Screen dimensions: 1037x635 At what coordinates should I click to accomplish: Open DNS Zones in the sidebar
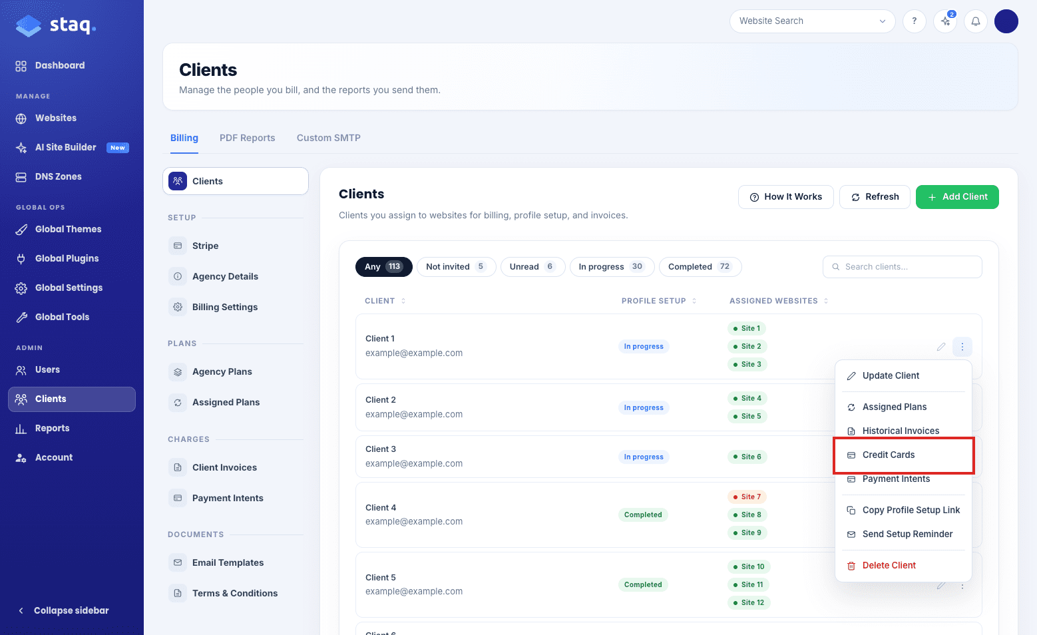(72, 176)
